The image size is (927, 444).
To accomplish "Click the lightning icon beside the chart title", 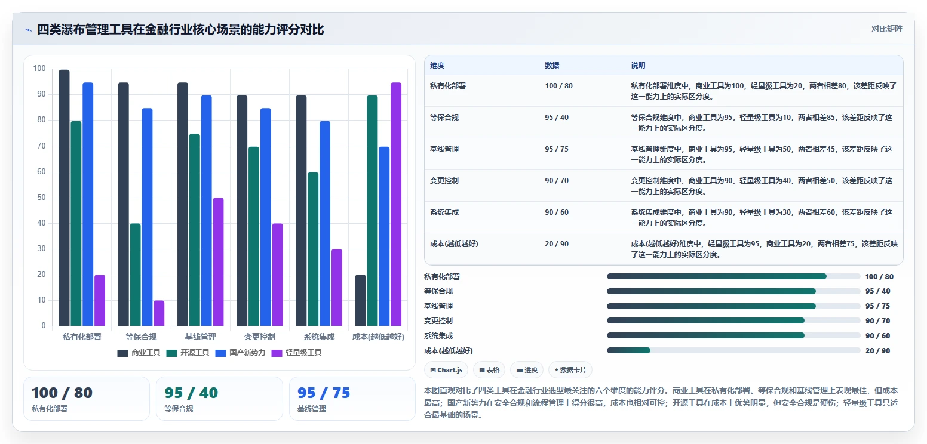I will [28, 30].
